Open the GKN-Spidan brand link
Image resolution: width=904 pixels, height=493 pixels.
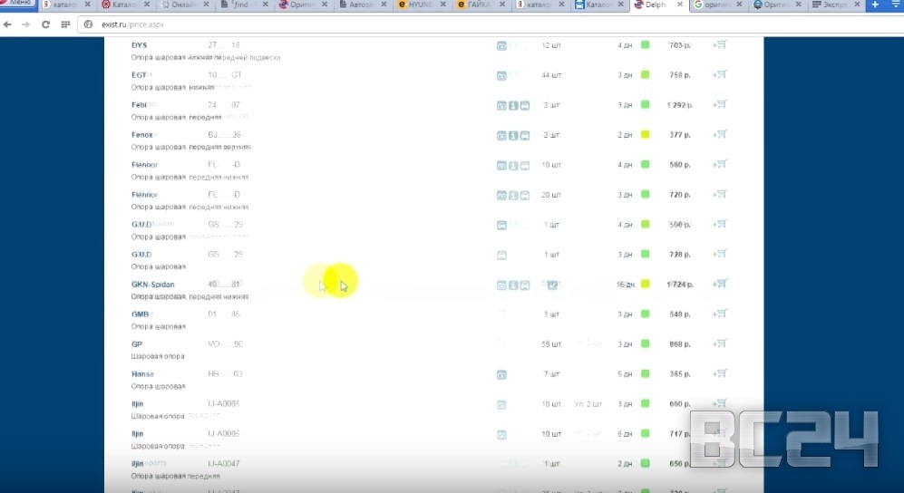[153, 284]
